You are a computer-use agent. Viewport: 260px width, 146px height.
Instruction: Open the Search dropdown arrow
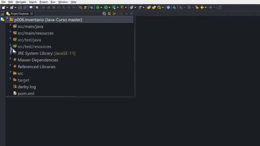[162, 7]
